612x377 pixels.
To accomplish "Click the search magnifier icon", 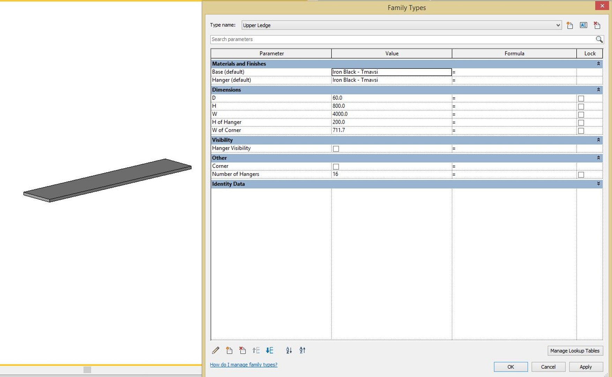I will pos(599,39).
